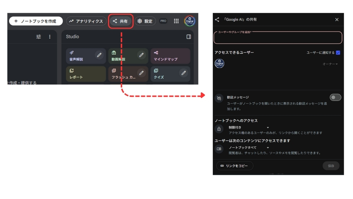Click the リンクをコピー button
This screenshot has height=199, width=353.
coord(235,166)
